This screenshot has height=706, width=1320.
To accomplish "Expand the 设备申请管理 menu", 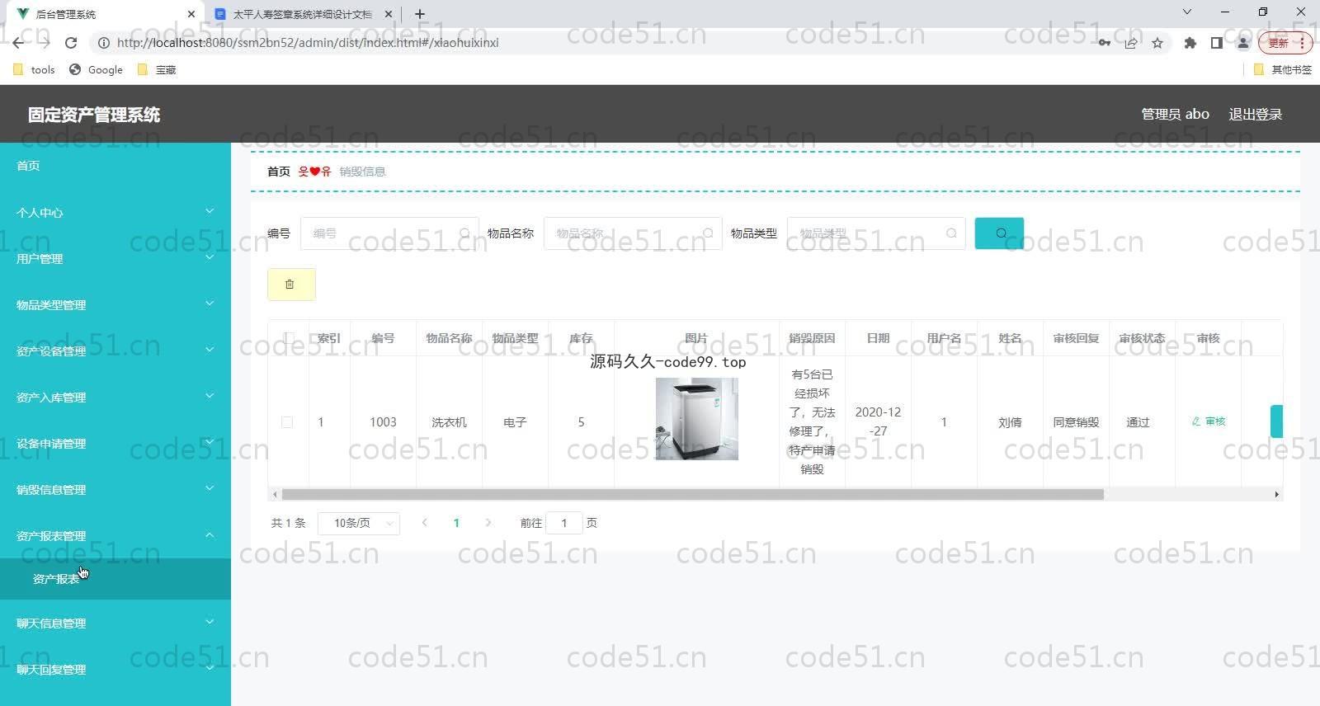I will (115, 444).
